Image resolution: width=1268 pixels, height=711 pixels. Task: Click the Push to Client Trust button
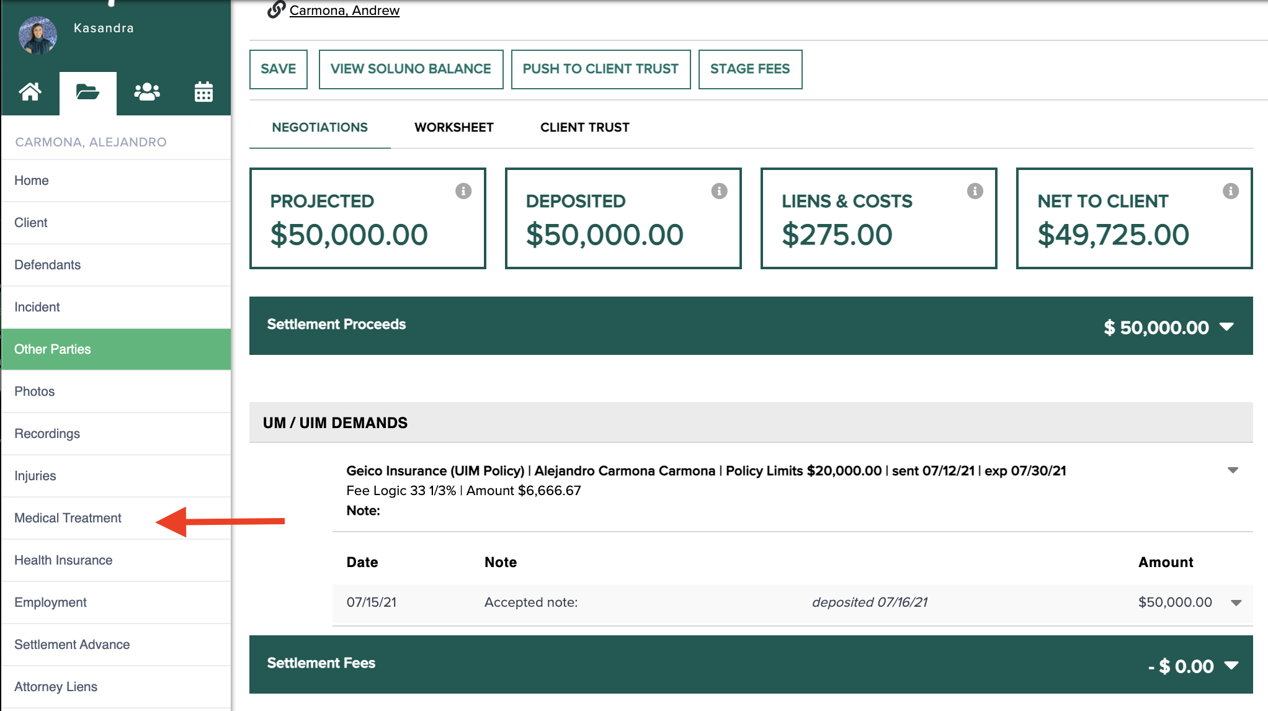(x=600, y=69)
